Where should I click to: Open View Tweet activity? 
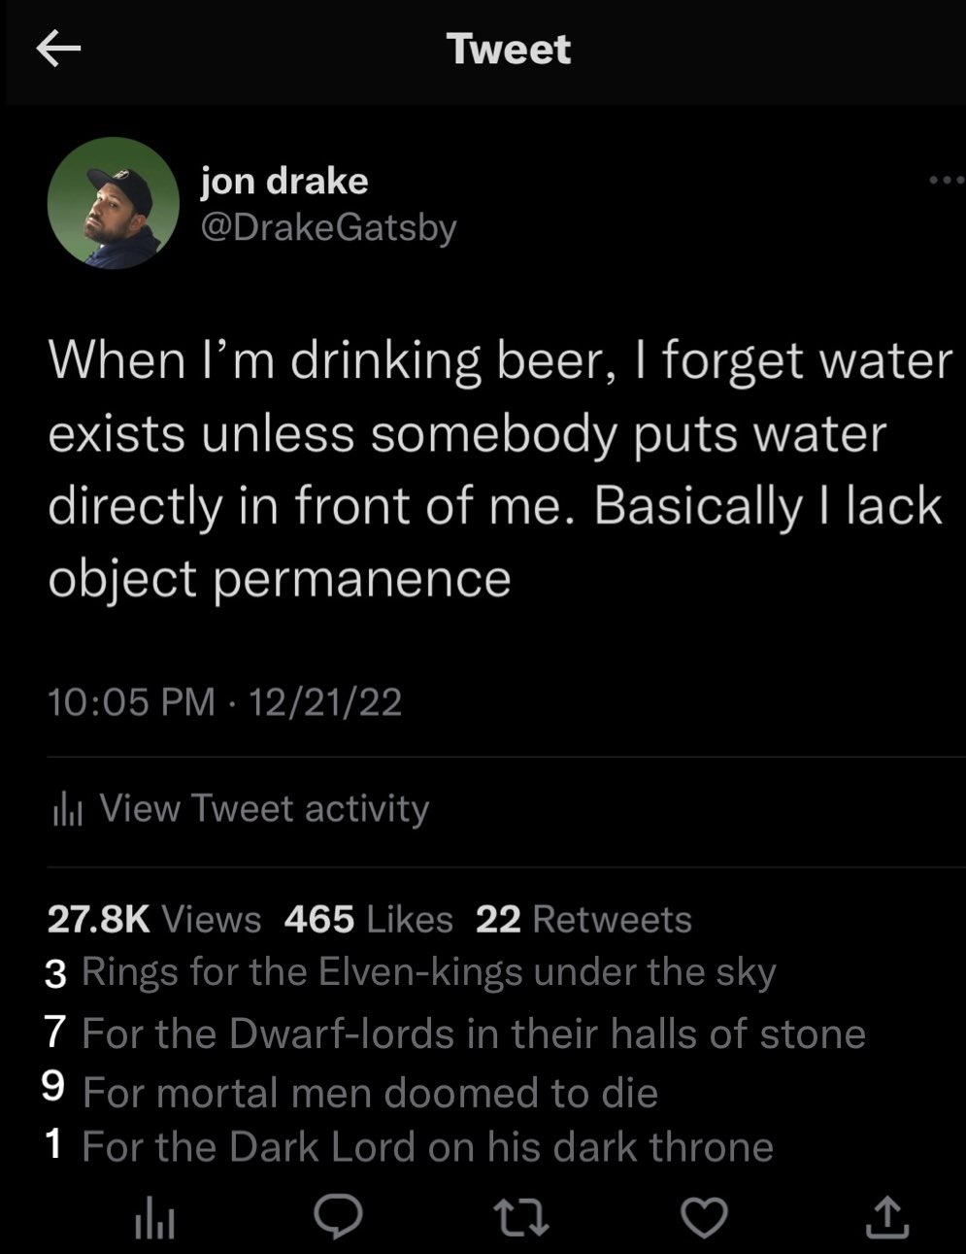pyautogui.click(x=264, y=808)
